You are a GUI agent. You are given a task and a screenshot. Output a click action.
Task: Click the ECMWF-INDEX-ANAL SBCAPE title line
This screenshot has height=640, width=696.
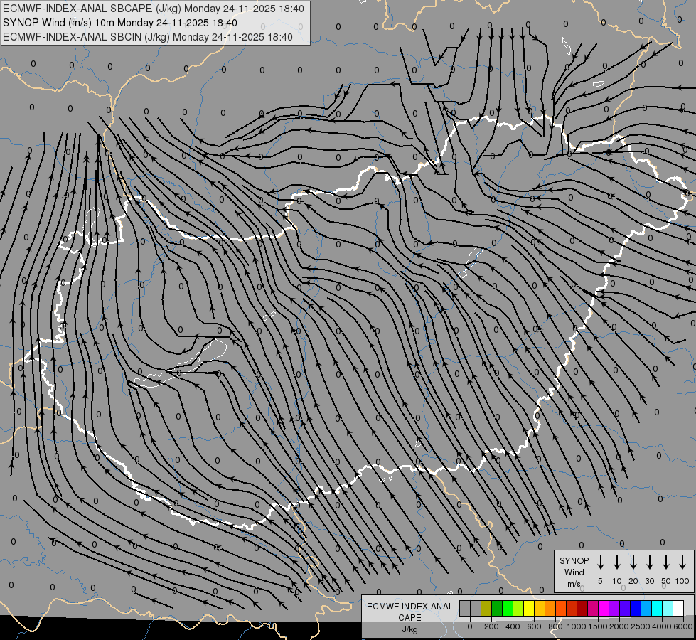click(x=153, y=9)
